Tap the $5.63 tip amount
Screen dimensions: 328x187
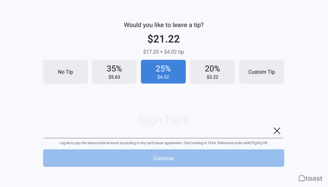pyautogui.click(x=114, y=77)
